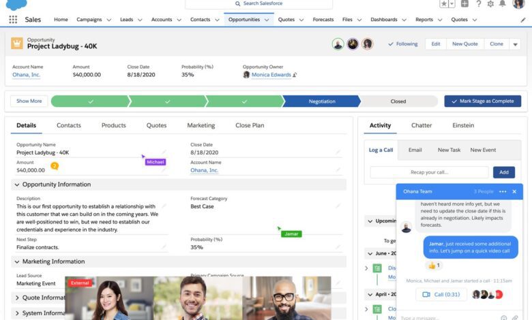532x320 pixels.
Task: Click the first collaborator avatar in the header
Action: click(338, 44)
